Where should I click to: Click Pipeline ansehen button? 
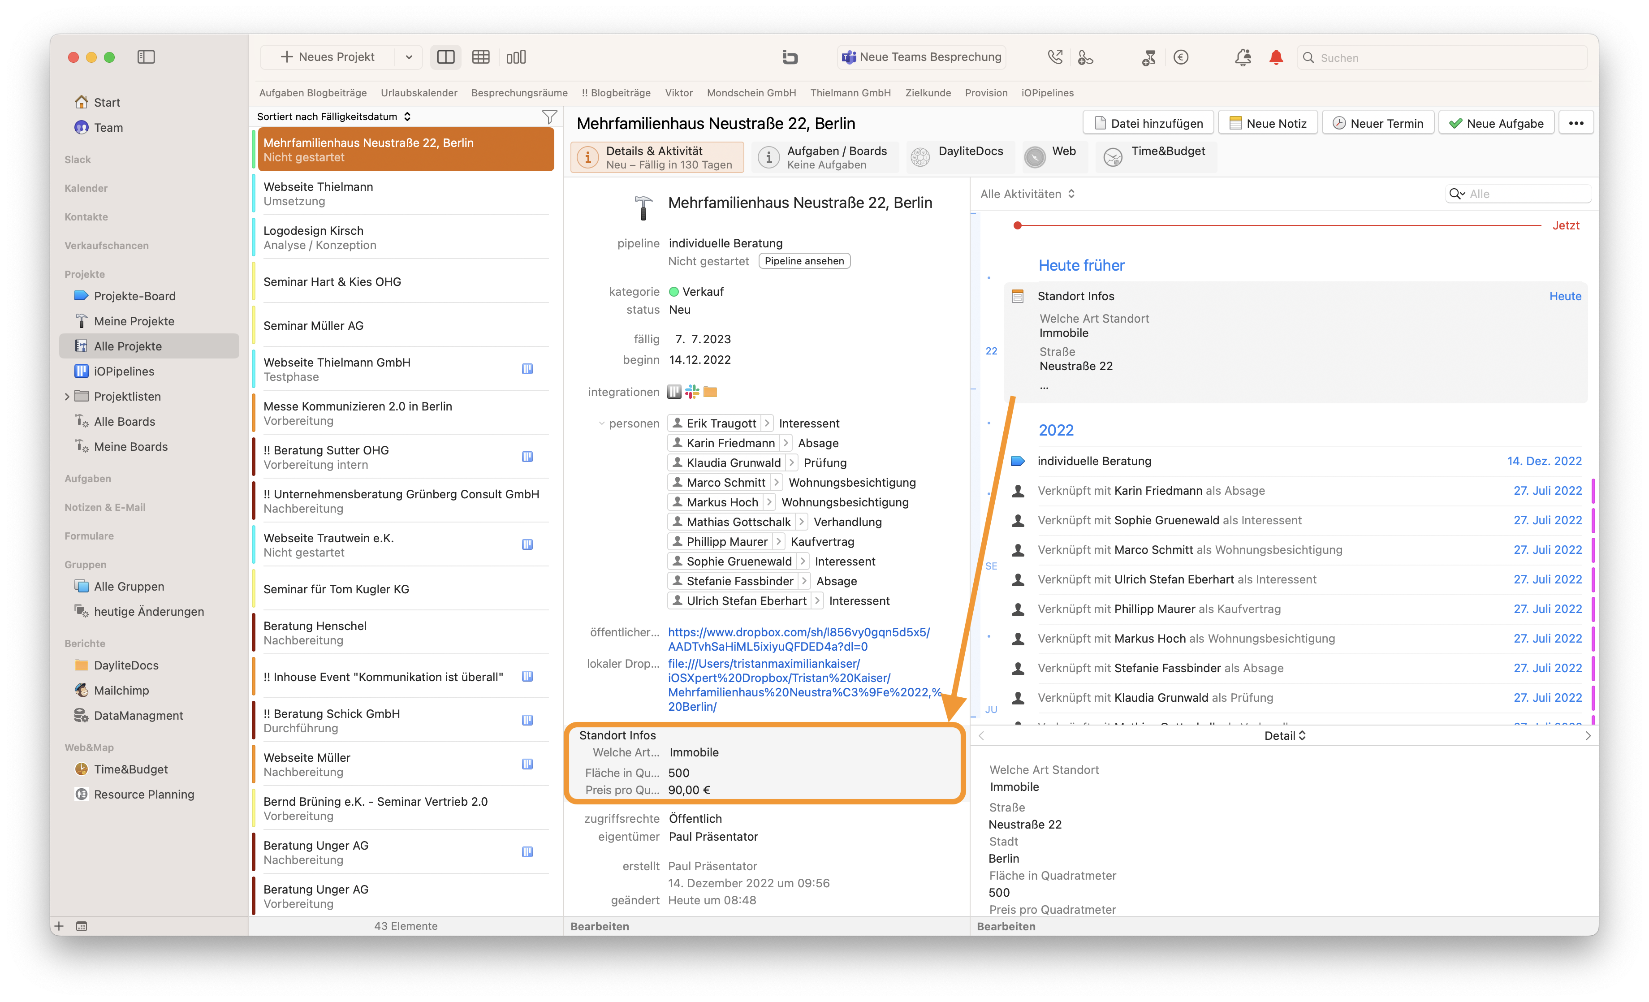[804, 261]
